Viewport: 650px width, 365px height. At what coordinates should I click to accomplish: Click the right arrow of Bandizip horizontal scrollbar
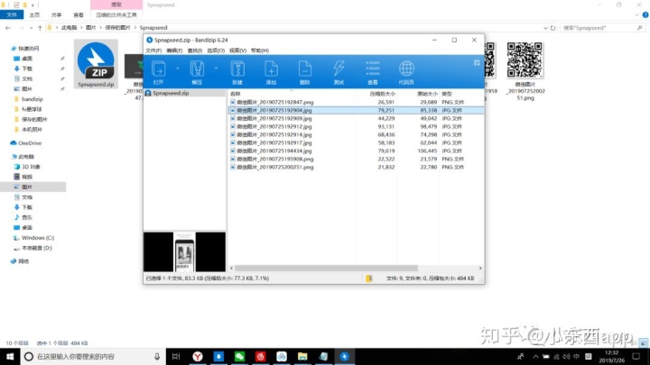tap(480, 269)
